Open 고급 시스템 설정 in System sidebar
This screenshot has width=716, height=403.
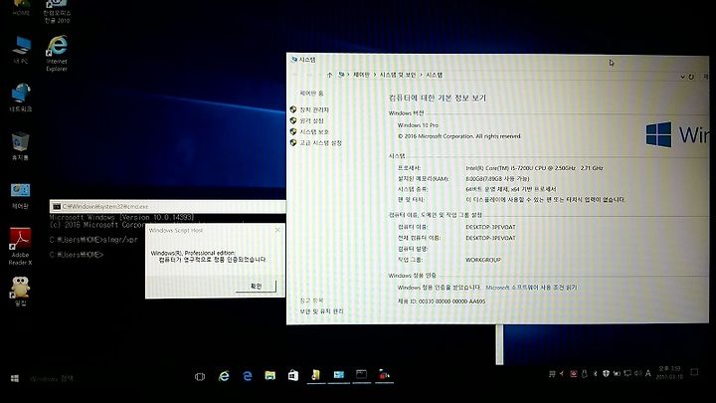[x=320, y=143]
